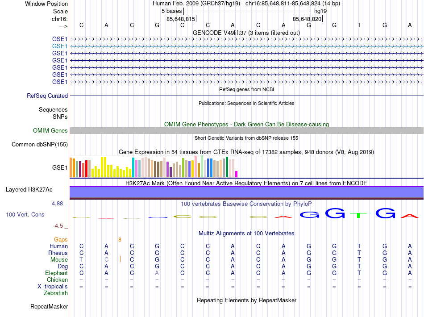Screen dimensions: 424x317
Task: Click the 100 Vert. Cons label
Action: click(25, 214)
